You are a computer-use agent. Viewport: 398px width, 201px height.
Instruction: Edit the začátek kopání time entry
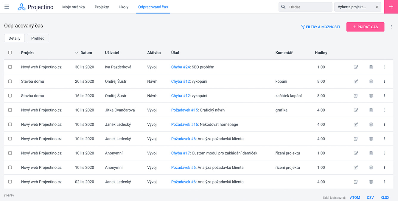356,96
